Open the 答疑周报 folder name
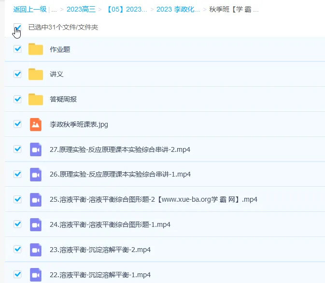 63,99
